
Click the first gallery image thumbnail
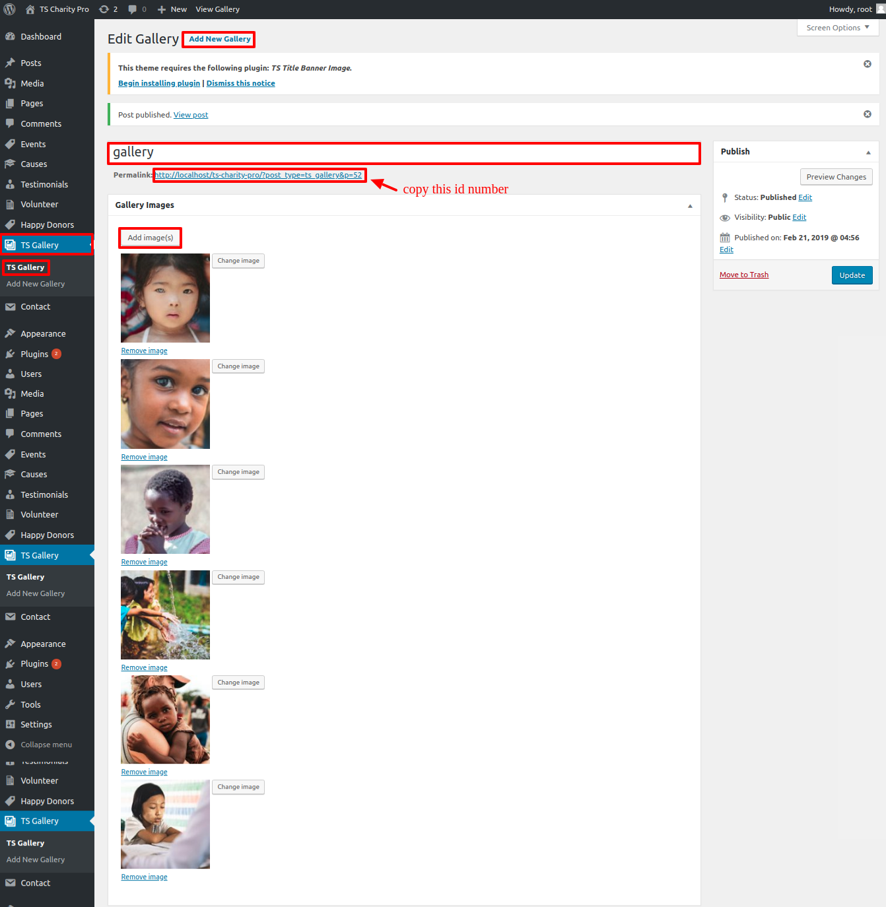pos(165,298)
